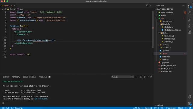Open CssEditor.js file
193x109 pixels.
coord(169,36)
